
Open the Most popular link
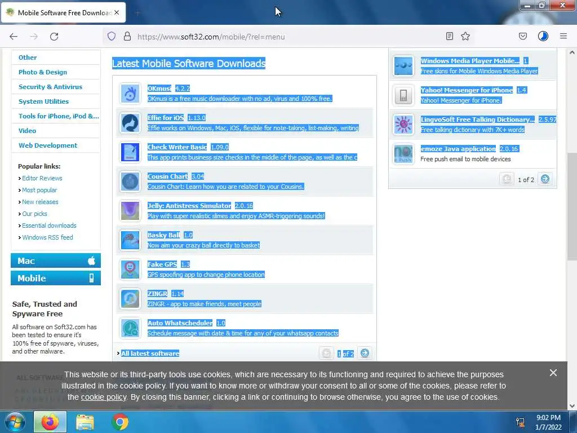[39, 190]
